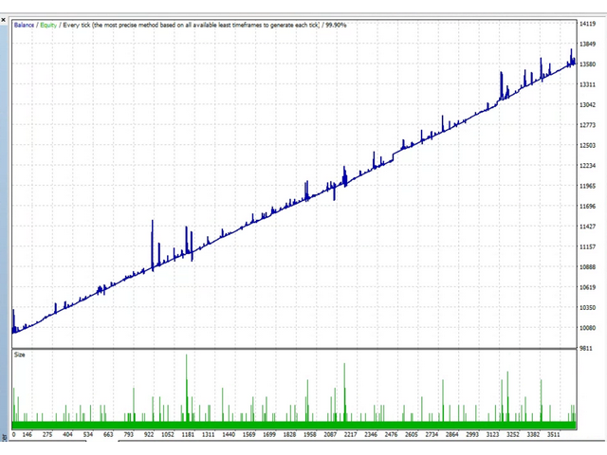Click the balance step-up near 12500 level
This screenshot has width=607, height=455.
tap(393, 153)
